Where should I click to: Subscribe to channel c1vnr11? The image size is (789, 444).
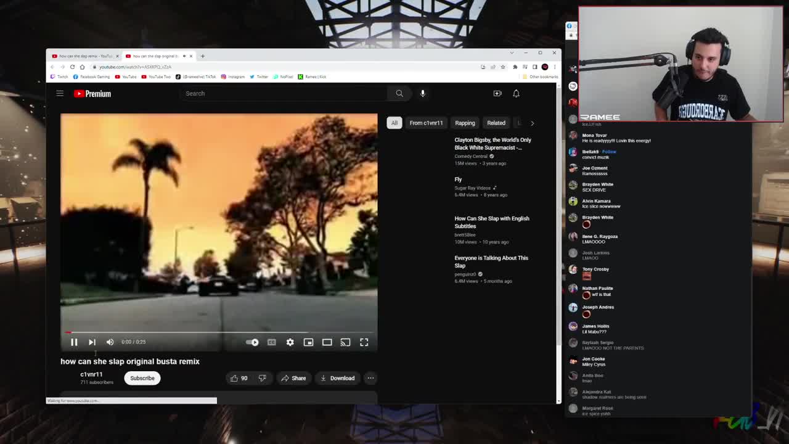tap(142, 378)
